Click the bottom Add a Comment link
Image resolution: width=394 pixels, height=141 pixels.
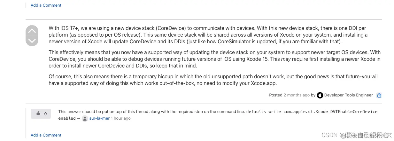coord(46,135)
